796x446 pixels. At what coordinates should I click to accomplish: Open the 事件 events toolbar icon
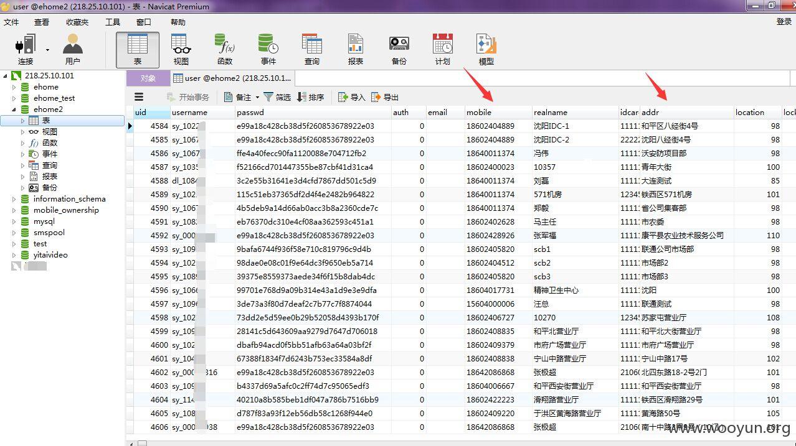coord(268,50)
